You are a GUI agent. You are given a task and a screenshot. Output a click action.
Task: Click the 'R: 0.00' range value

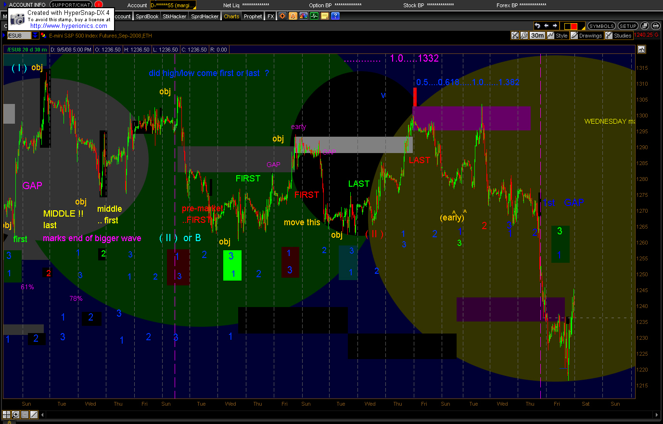point(219,50)
